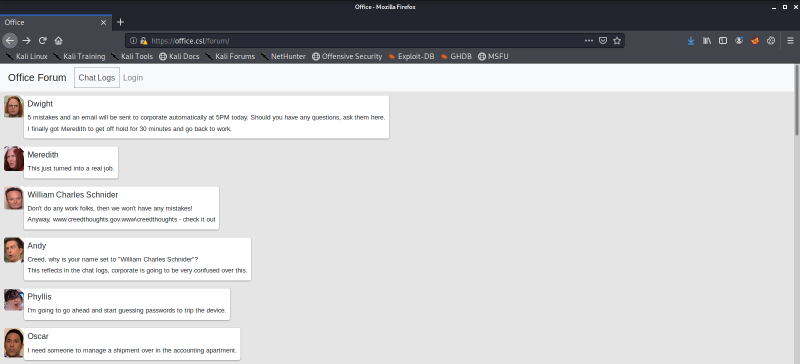Click the page vertical scrollbar thumb
Viewport: 800px width, 364px height.
tap(797, 100)
